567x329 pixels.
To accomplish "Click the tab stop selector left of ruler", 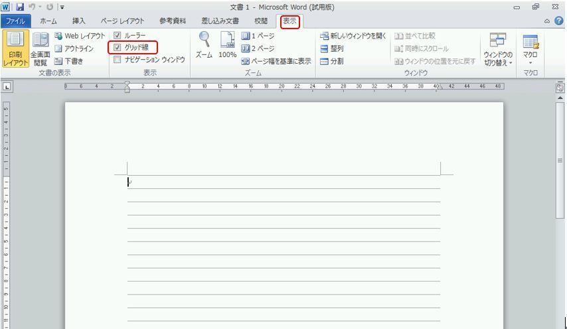I will (x=7, y=87).
